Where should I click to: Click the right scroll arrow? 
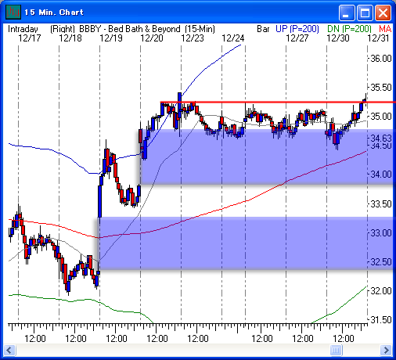pos(386,350)
